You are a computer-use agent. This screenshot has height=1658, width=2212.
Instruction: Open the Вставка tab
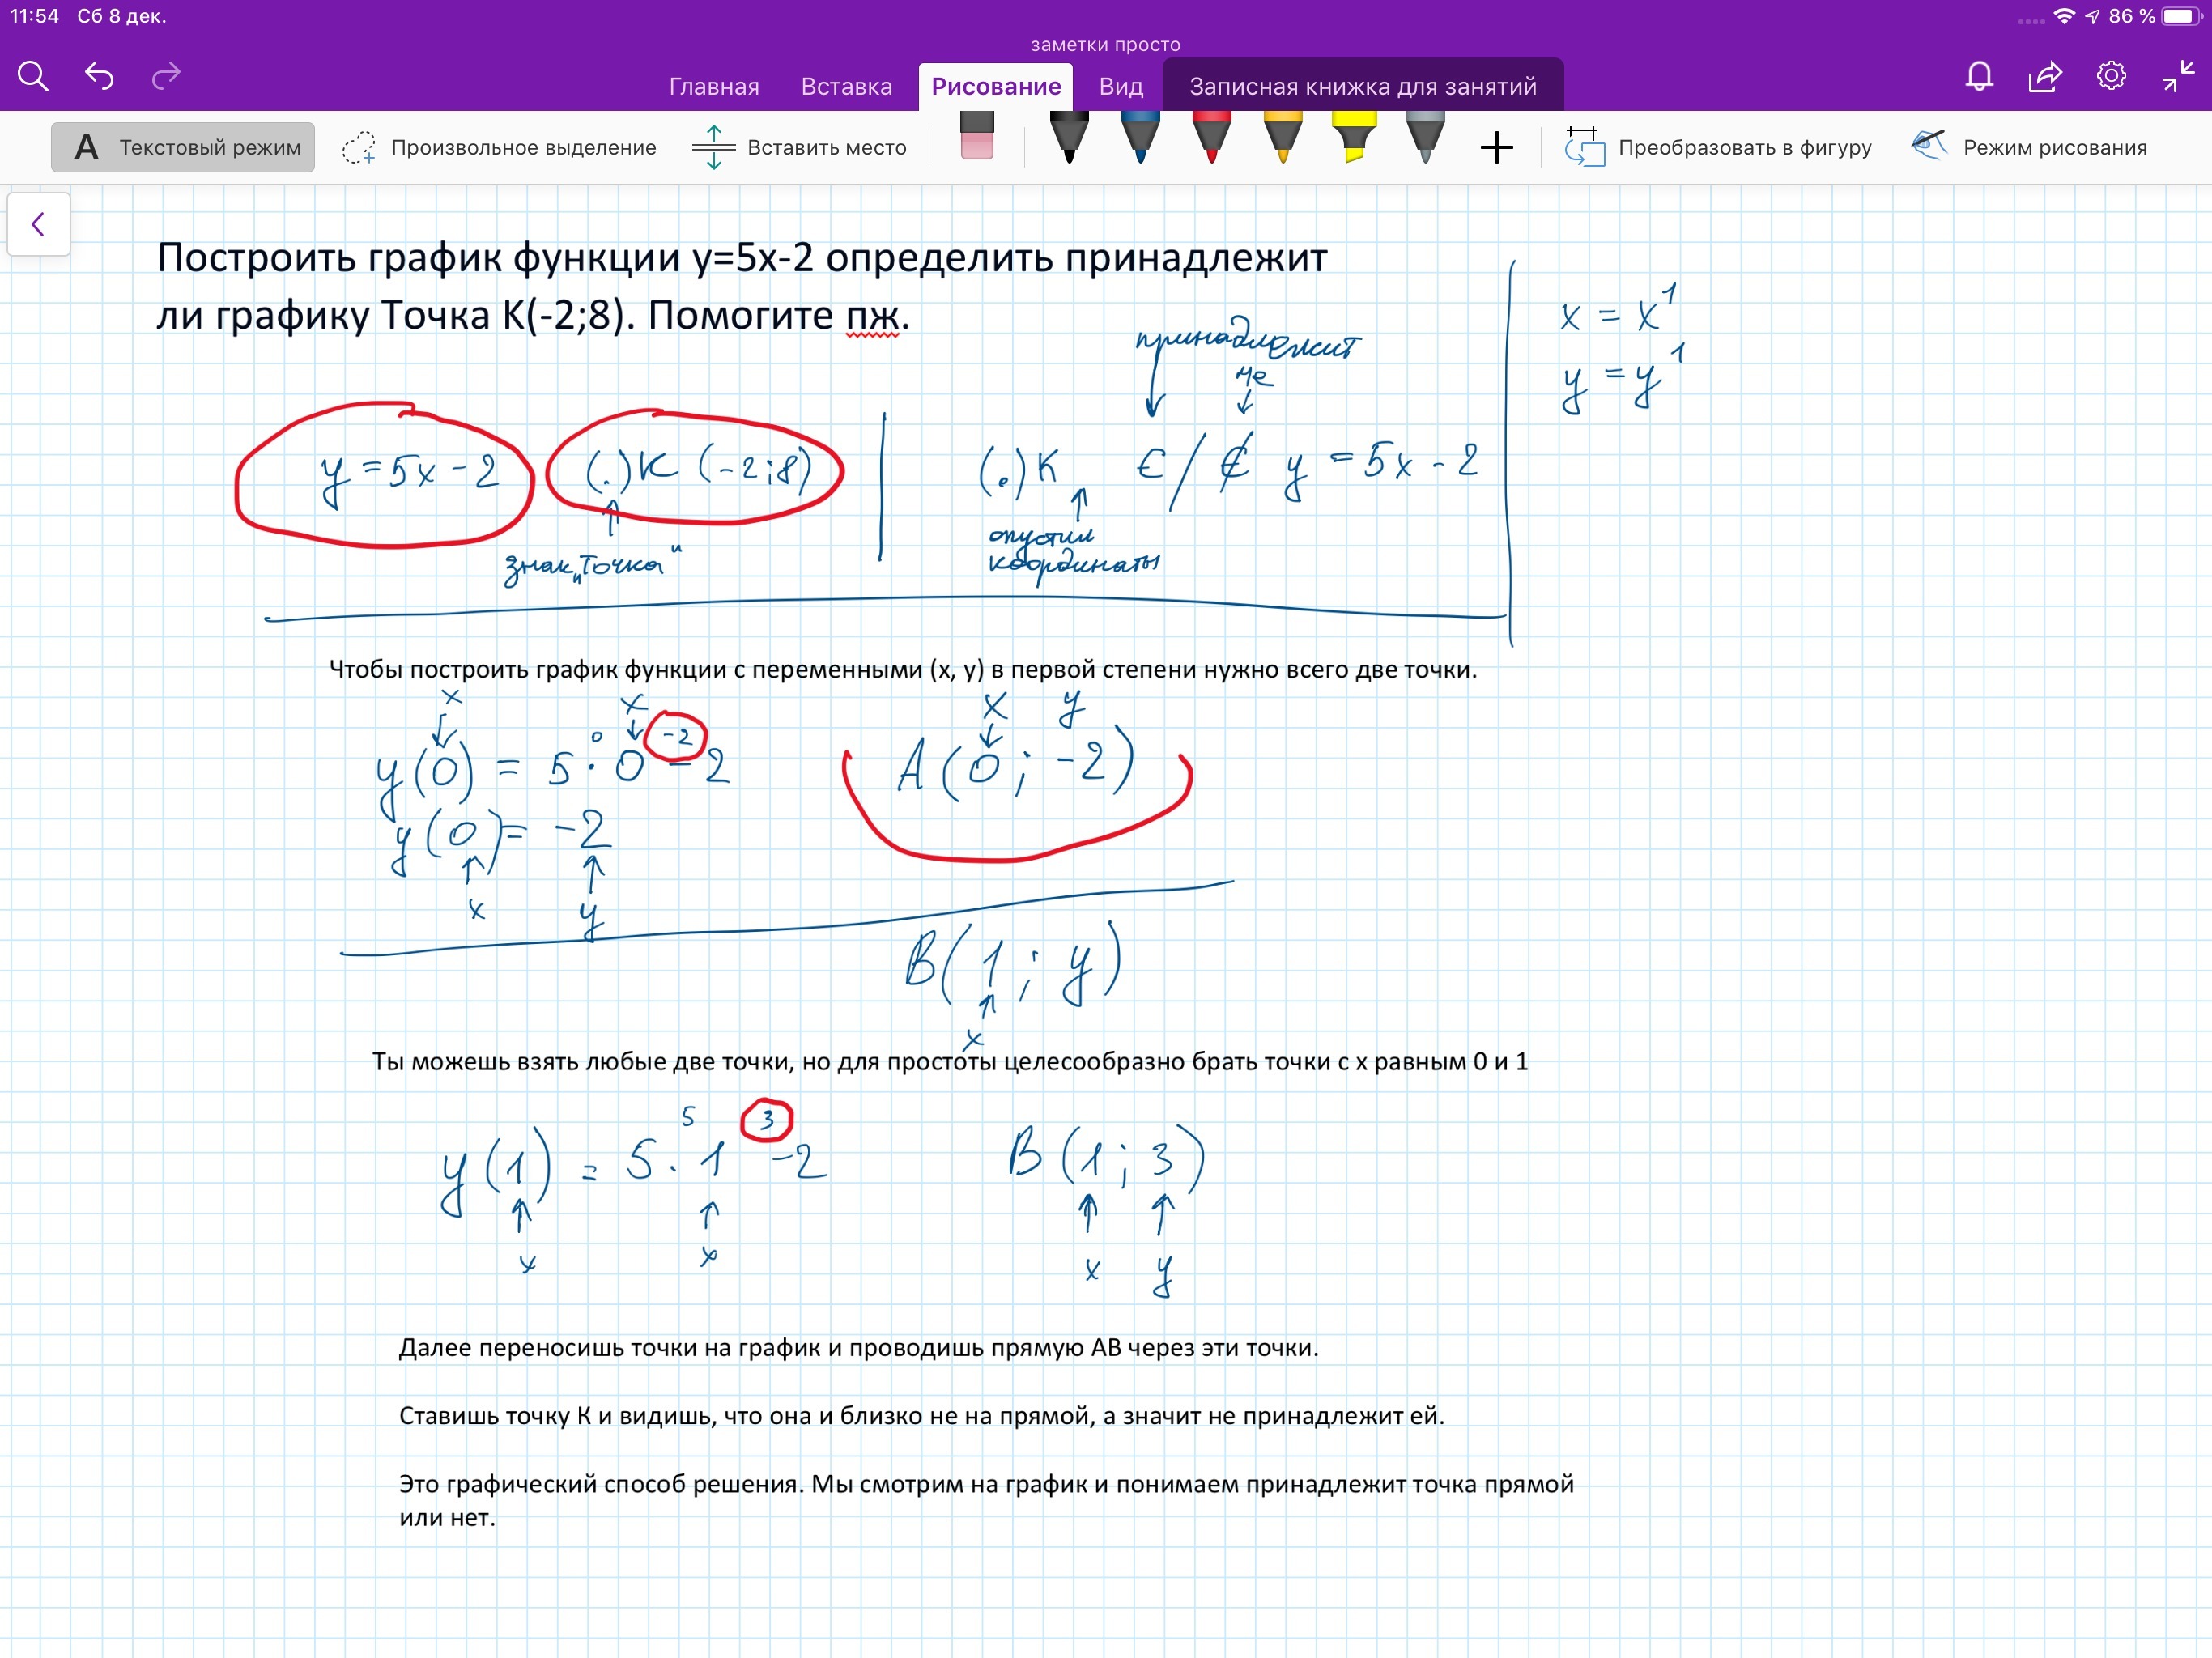(x=846, y=87)
